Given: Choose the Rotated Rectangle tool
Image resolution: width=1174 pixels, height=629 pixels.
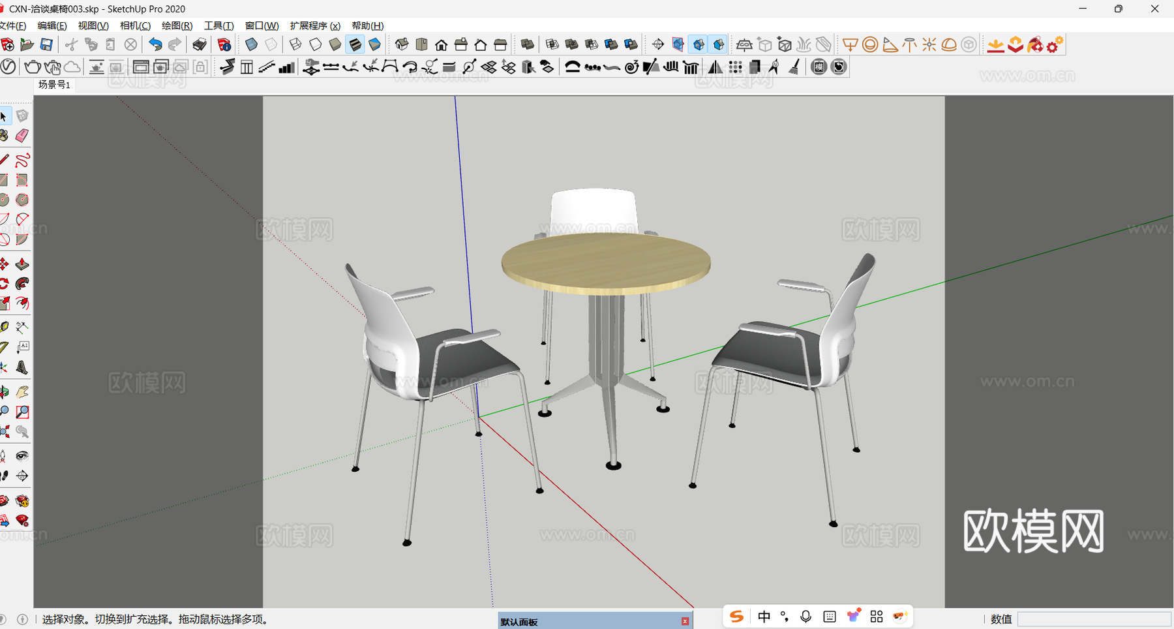Looking at the screenshot, I should 22,179.
